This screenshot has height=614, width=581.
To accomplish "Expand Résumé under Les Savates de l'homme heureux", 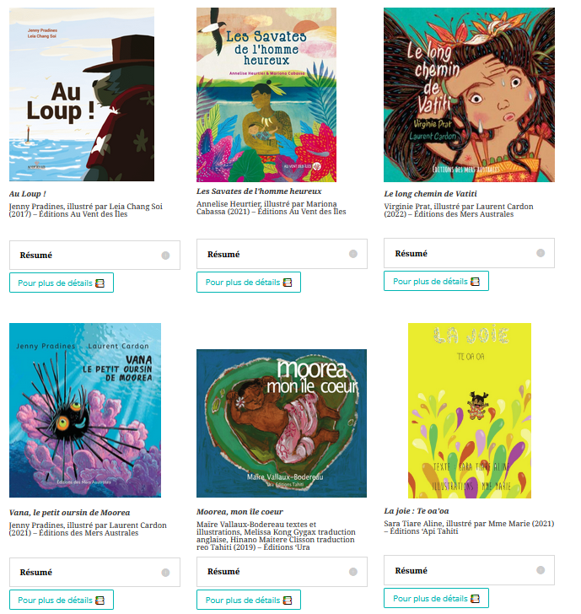I will pyautogui.click(x=282, y=254).
